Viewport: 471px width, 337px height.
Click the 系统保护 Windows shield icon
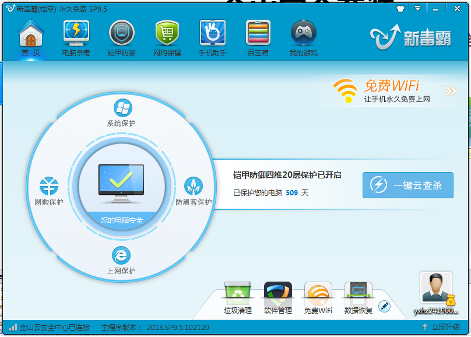click(122, 108)
